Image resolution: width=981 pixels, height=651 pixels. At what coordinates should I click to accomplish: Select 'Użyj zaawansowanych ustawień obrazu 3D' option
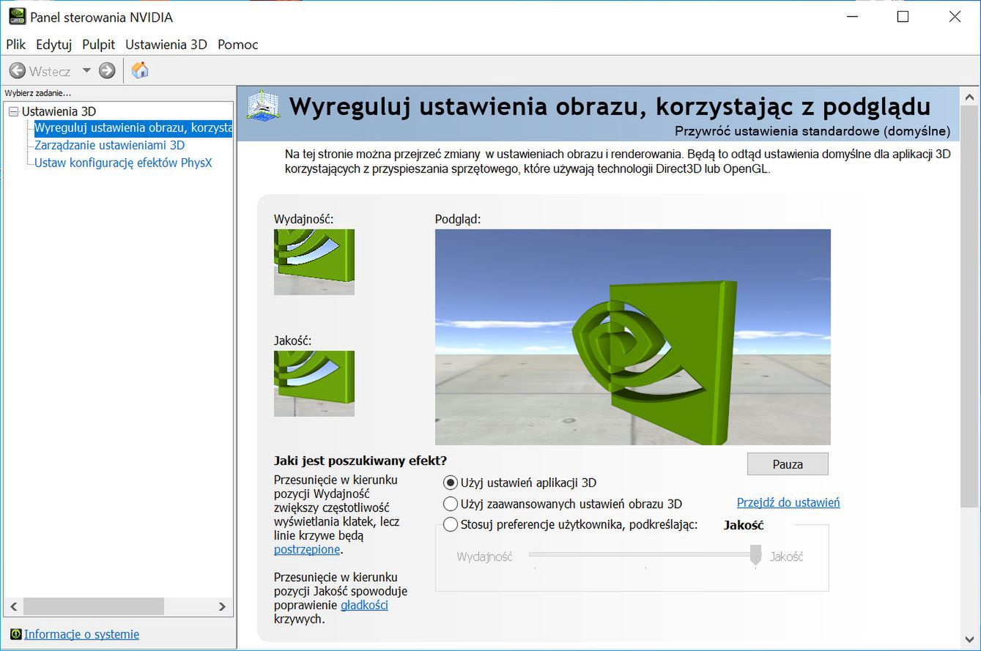[x=451, y=504]
